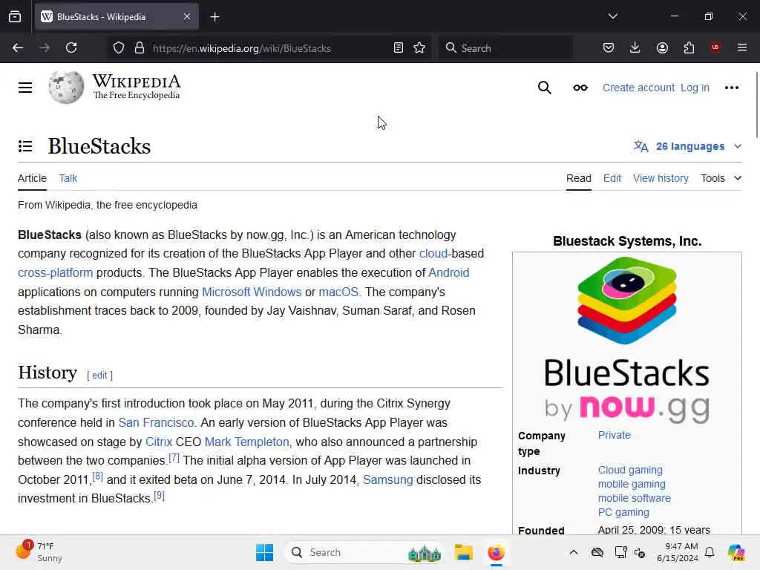The height and width of the screenshot is (570, 760).
Task: Open the Firefox application hamburger menu
Action: pos(742,47)
